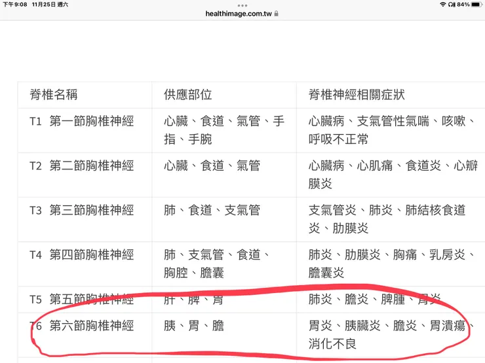The height and width of the screenshot is (363, 485).
Task: Tap the healthimage.com.tw address bar
Action: (x=242, y=14)
